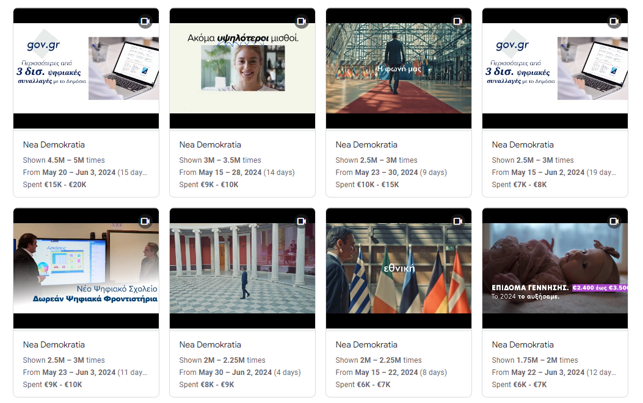Screen dimensions: 643x403
Task: Click Nea Demokratia on the €8K - €9K ad
Action: [x=210, y=345]
